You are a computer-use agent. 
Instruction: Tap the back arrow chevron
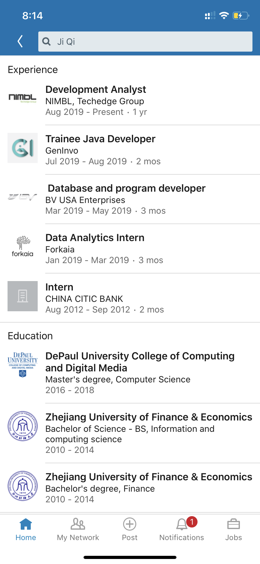[20, 41]
